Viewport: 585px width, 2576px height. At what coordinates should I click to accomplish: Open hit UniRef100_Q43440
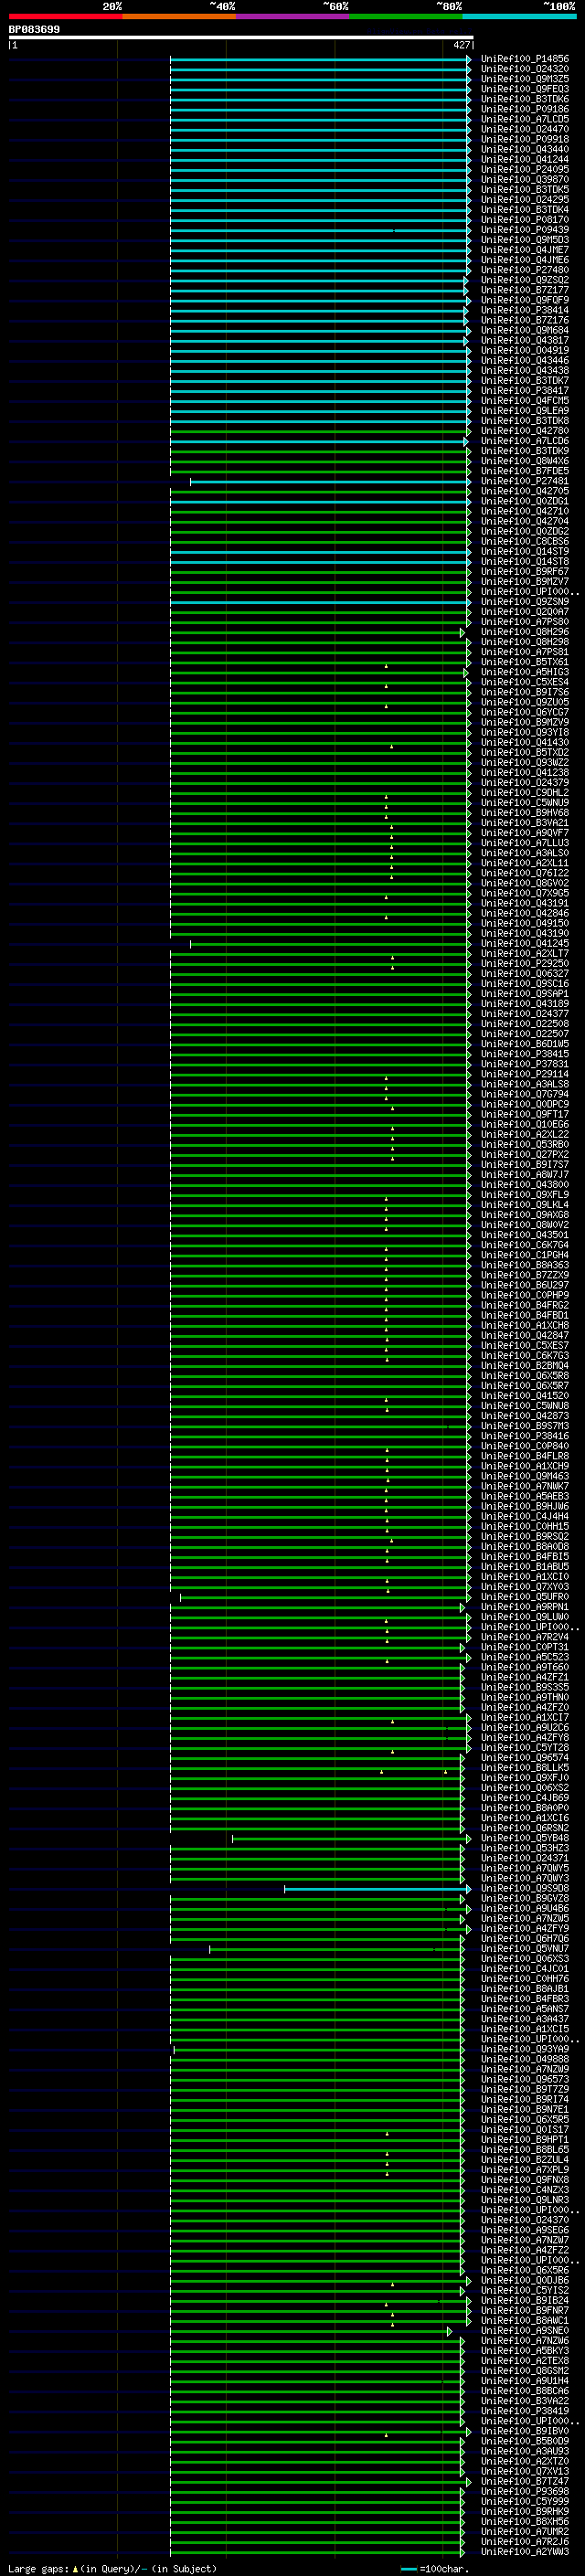[x=525, y=149]
